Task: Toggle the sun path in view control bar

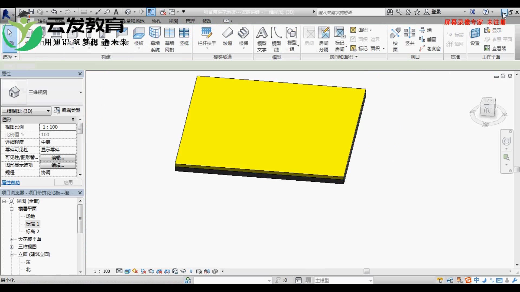Action: [135, 271]
